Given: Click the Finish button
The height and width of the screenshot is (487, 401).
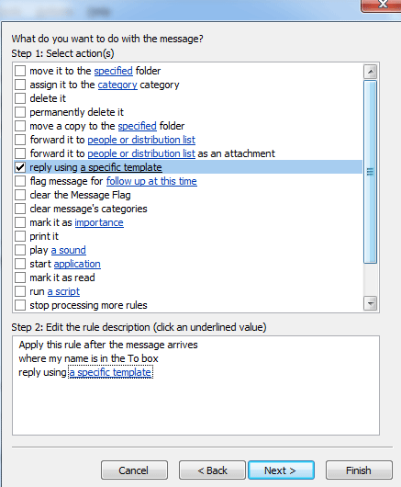Looking at the screenshot, I should coord(359,470).
